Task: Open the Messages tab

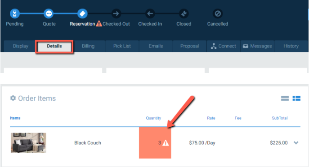Action: [x=257, y=46]
